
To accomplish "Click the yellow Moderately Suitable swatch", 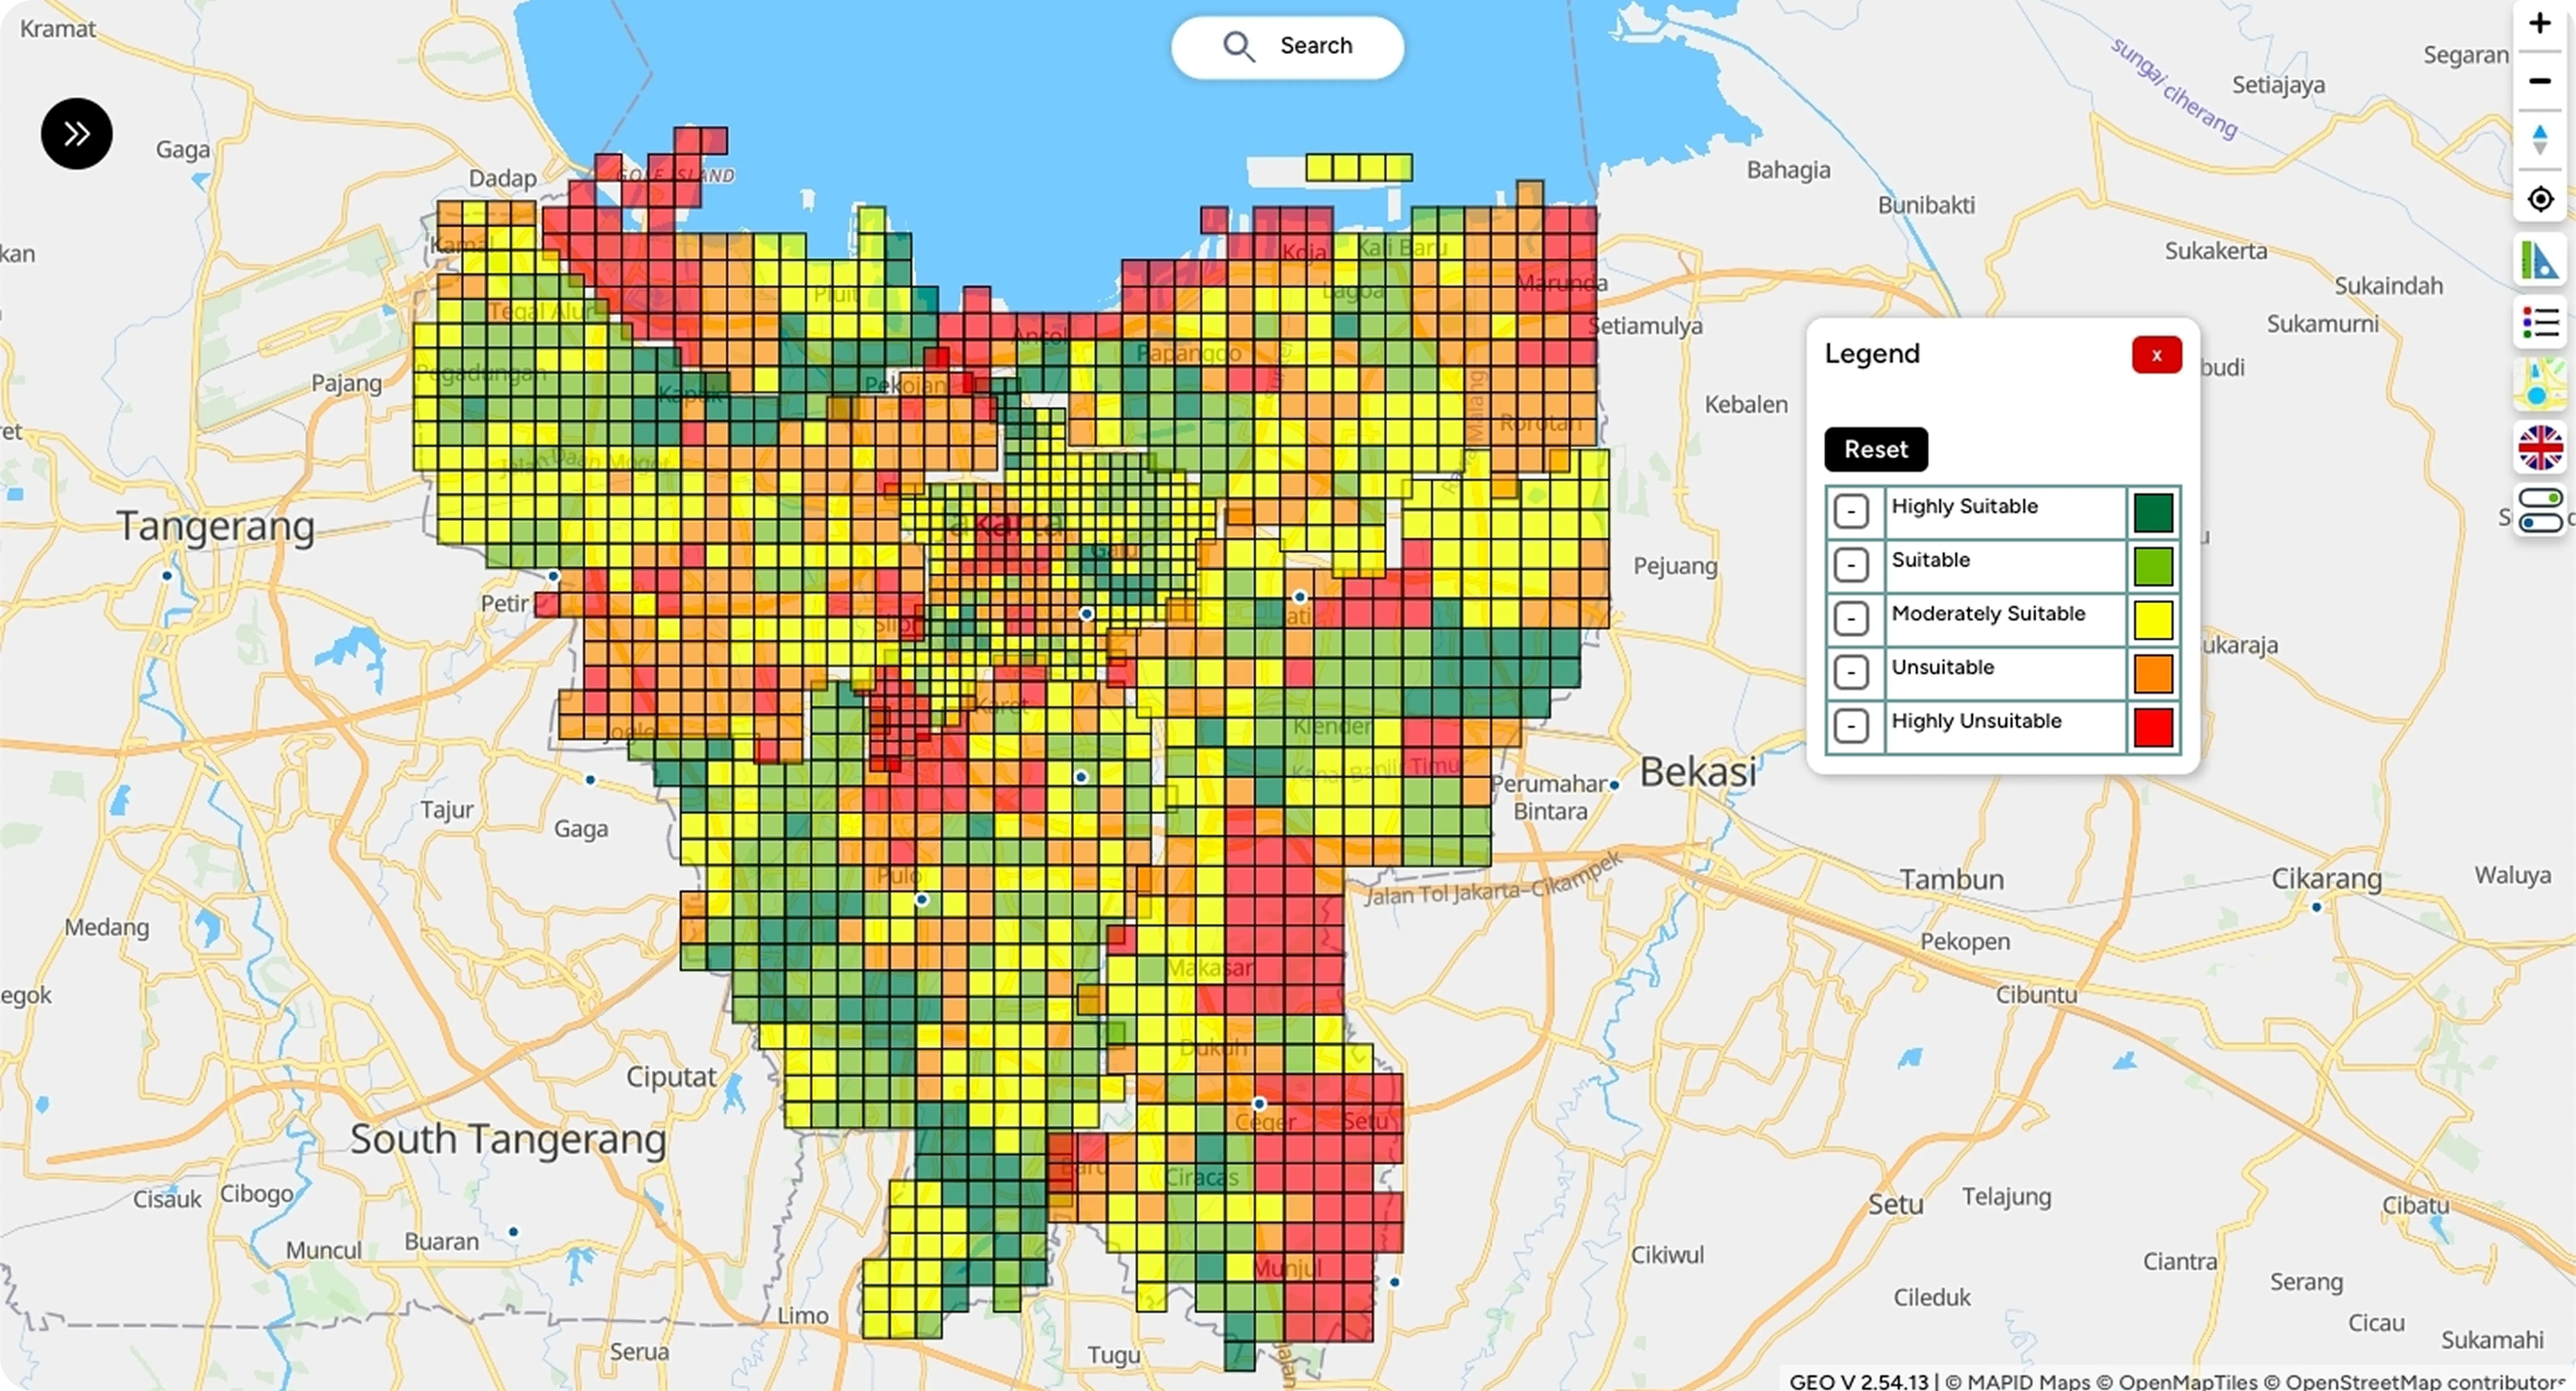I will (x=2153, y=620).
